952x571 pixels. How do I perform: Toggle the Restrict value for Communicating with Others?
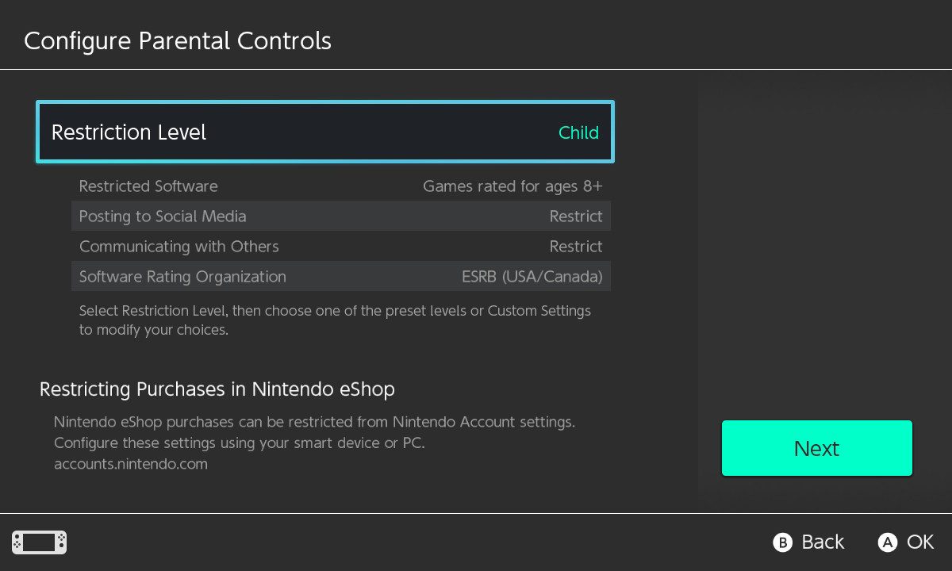(576, 247)
